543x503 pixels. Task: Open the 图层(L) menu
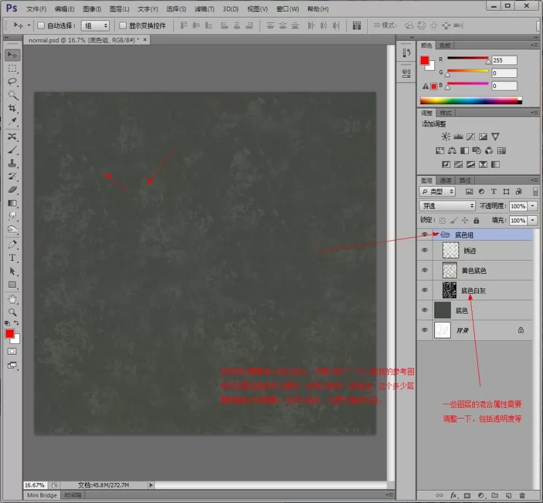tap(119, 9)
